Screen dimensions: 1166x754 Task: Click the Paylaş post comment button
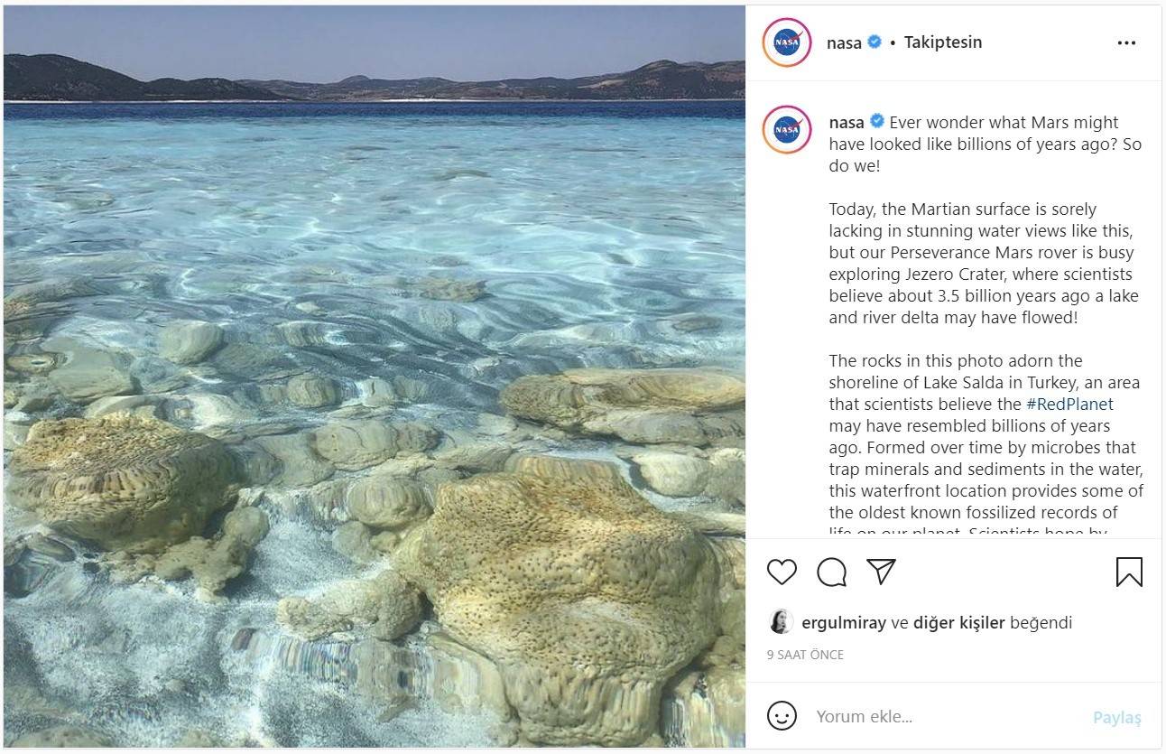(1116, 718)
